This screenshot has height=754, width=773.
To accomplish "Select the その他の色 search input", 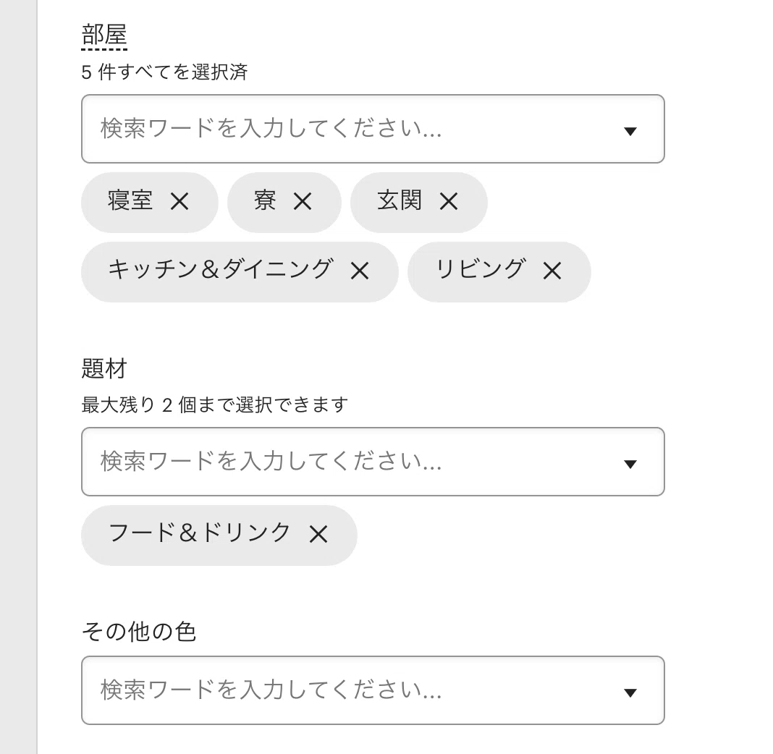I will pos(373,690).
